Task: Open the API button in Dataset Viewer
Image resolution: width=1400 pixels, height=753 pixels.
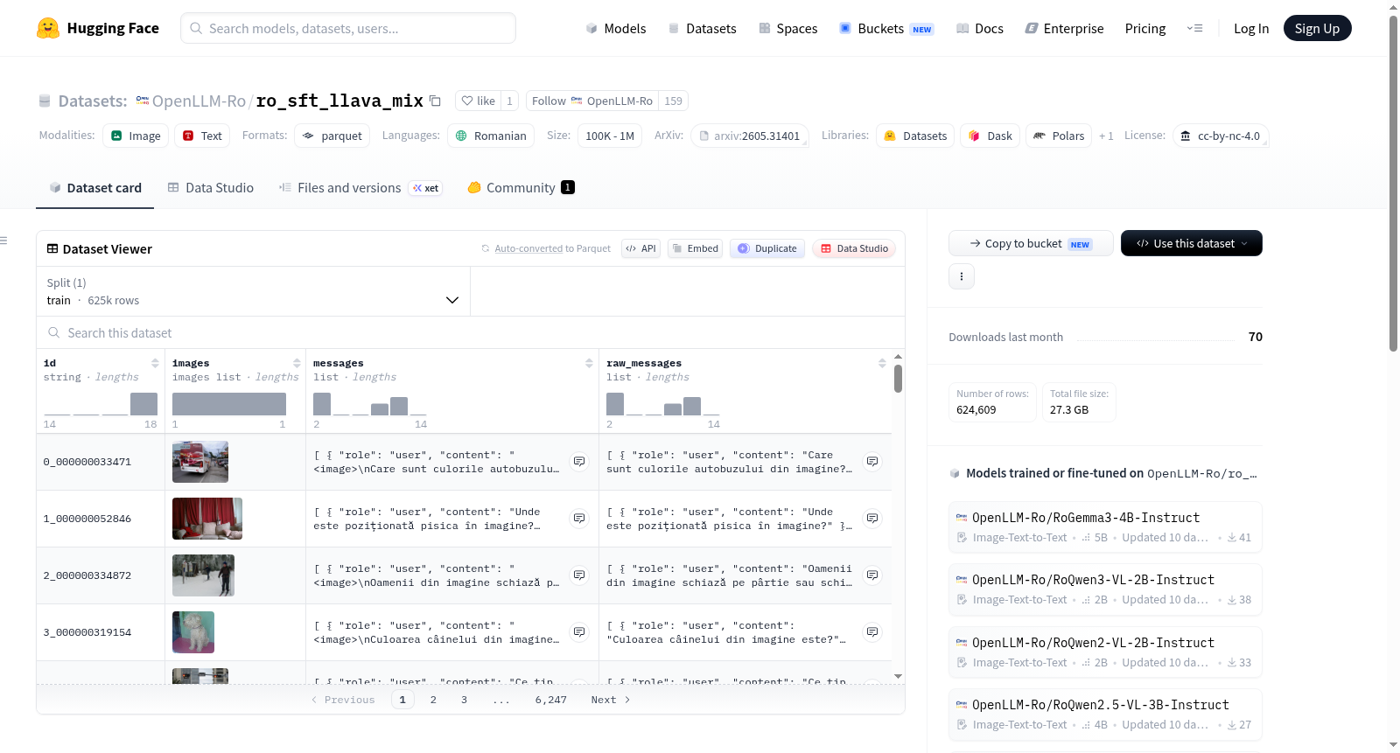Action: pos(640,248)
